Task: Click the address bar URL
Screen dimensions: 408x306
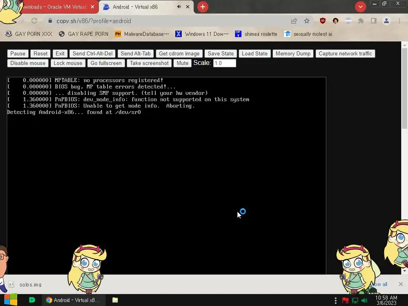Action: point(94,21)
